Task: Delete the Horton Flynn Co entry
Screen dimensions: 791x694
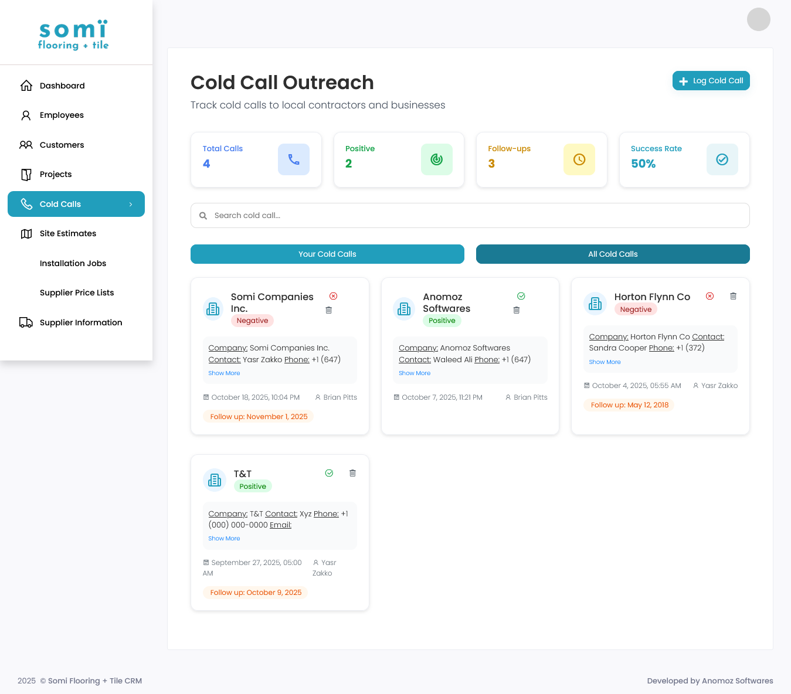Action: 733,296
